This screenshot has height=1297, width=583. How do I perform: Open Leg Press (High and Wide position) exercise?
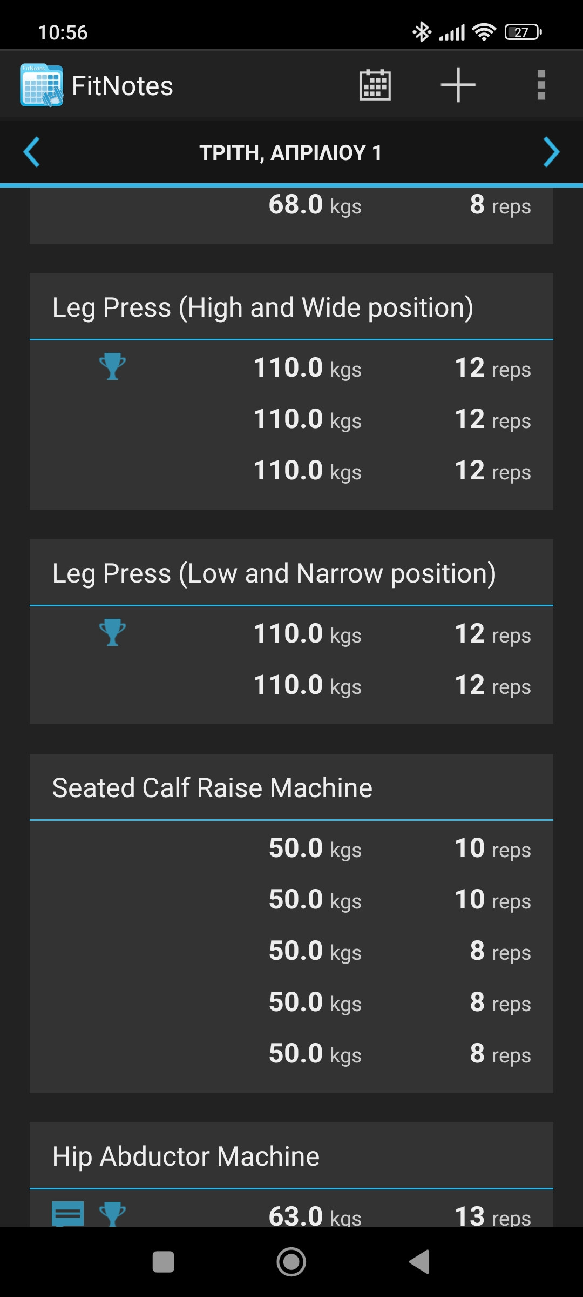(262, 307)
